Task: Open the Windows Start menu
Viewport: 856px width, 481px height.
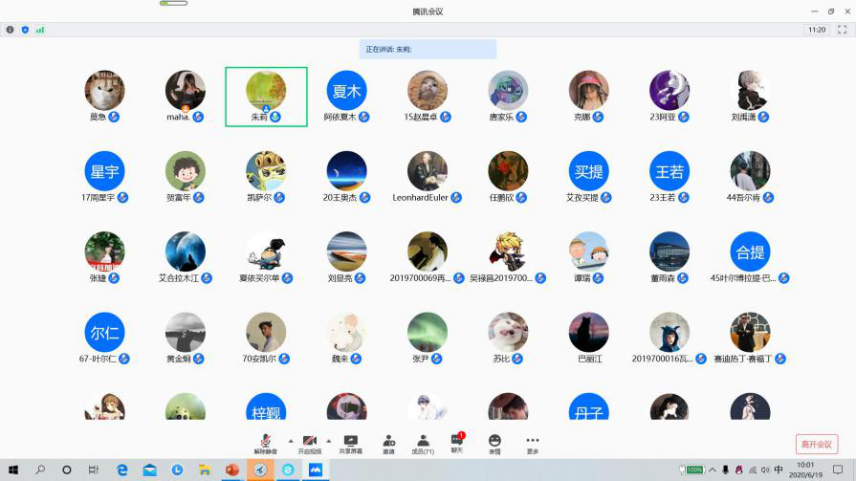Action: [12, 470]
